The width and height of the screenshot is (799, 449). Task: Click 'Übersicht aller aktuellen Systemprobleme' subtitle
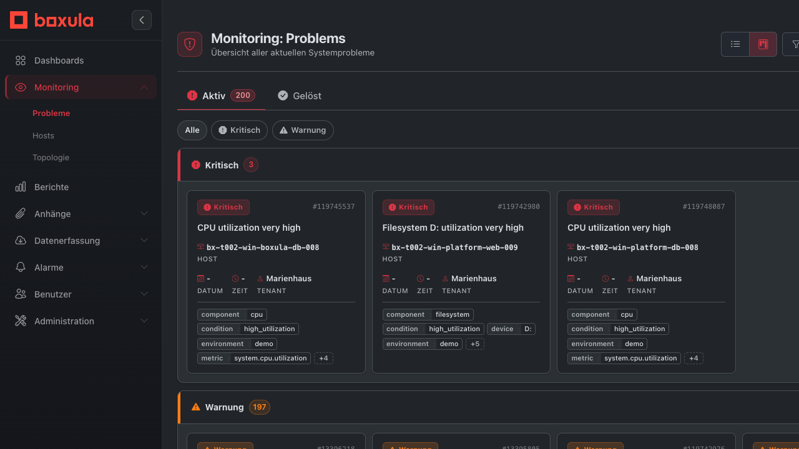point(293,53)
